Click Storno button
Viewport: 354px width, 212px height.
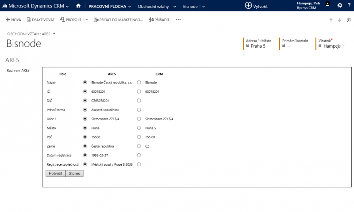[x=74, y=173]
